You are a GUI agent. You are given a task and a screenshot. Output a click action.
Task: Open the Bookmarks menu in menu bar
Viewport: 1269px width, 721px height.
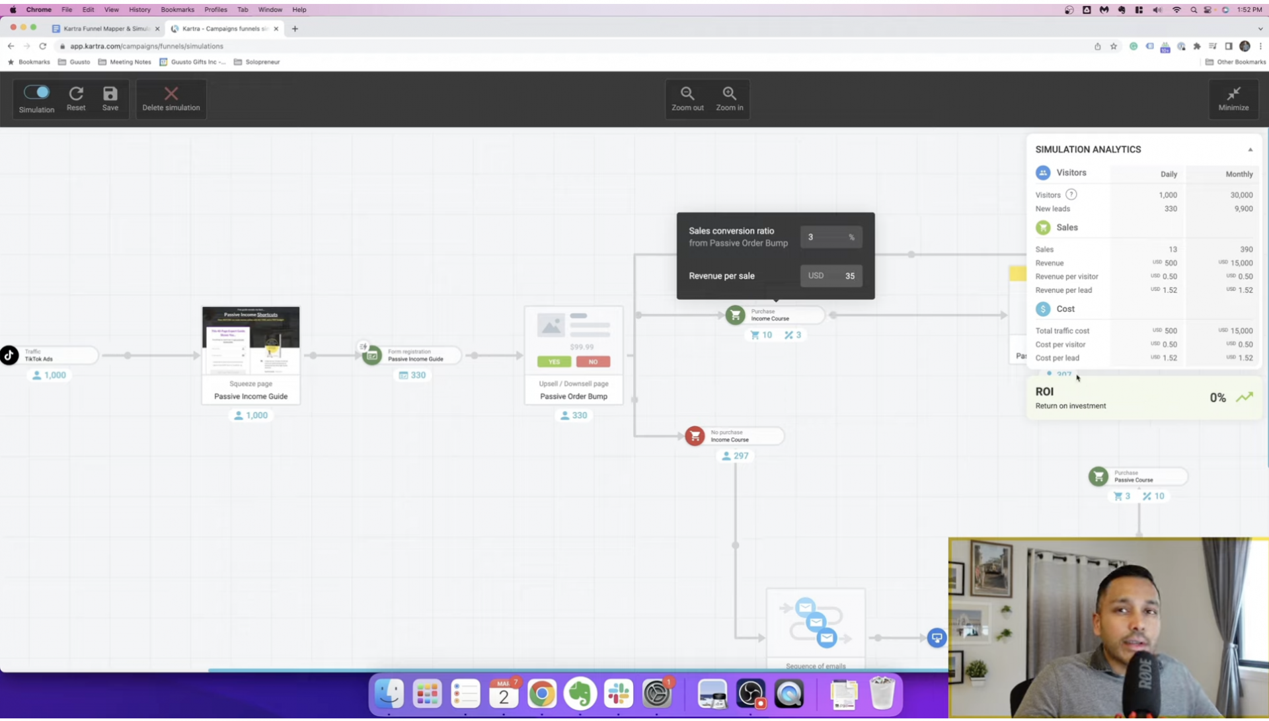pyautogui.click(x=177, y=10)
